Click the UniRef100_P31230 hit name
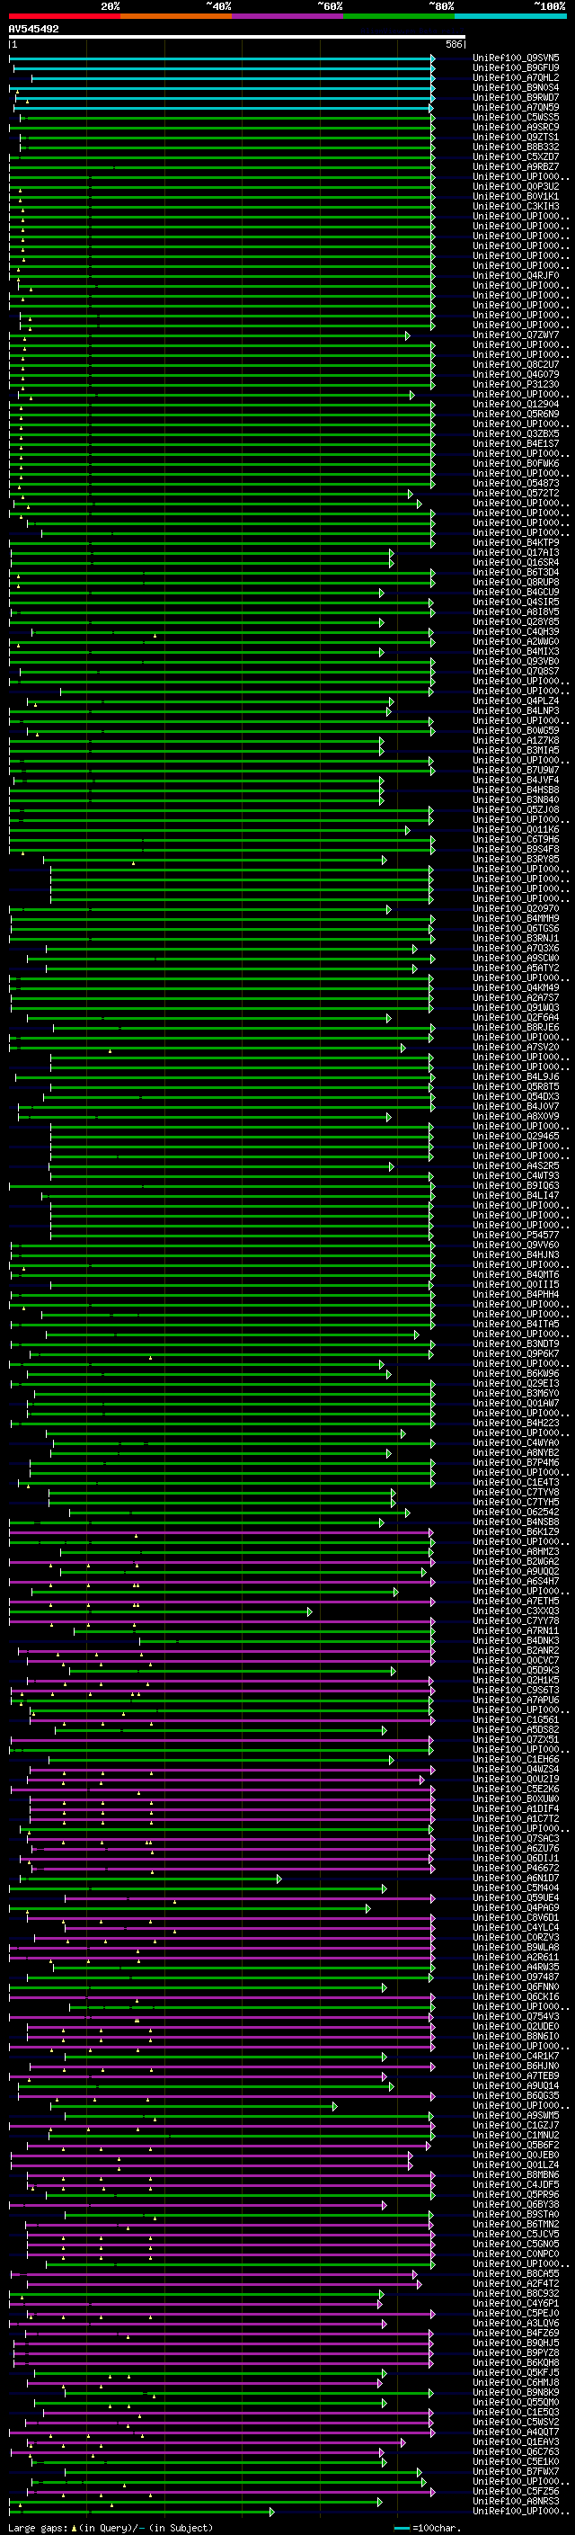The width and height of the screenshot is (575, 2535). click(516, 384)
